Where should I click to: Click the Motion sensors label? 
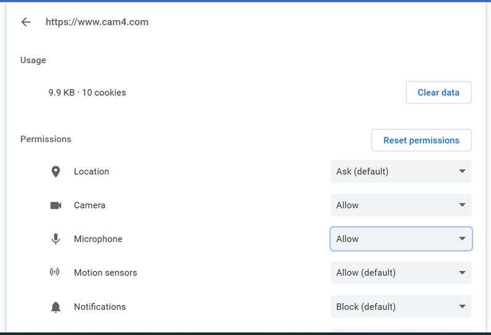(x=106, y=272)
